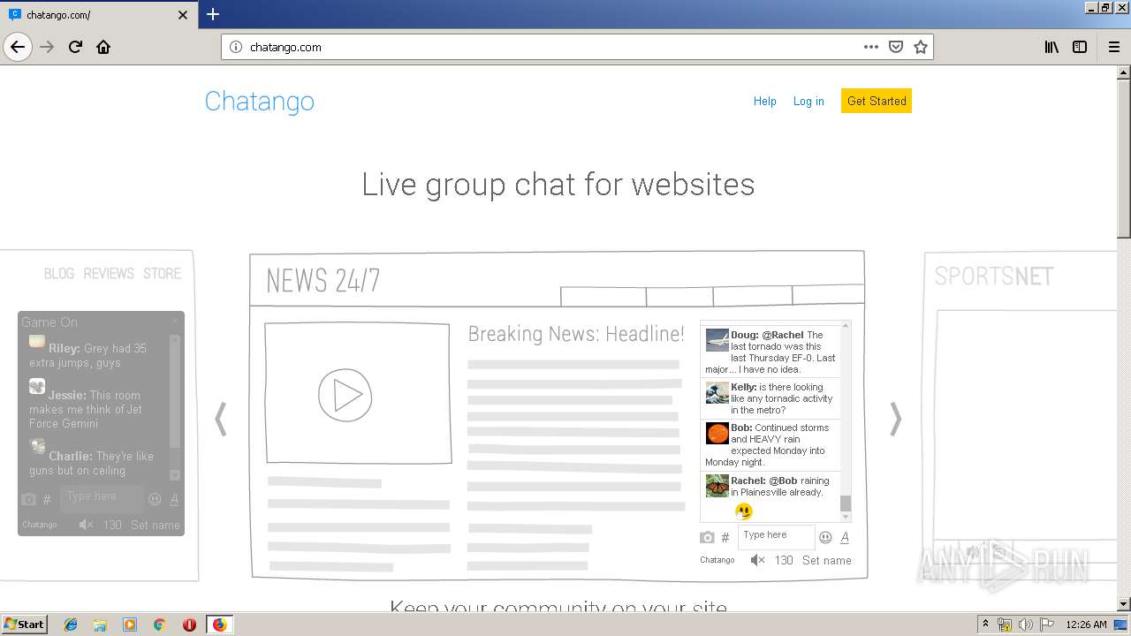Show site information icon in address bar
Image resolution: width=1131 pixels, height=636 pixels.
click(x=236, y=47)
